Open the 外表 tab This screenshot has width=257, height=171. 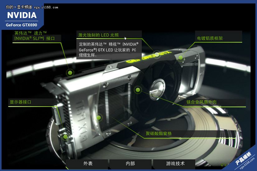[87, 164]
